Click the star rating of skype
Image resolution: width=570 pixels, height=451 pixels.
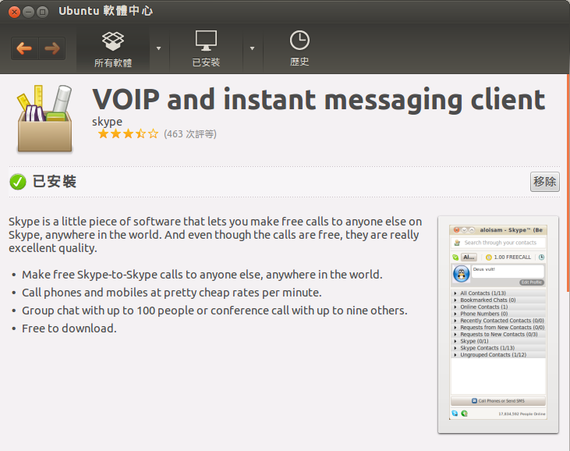click(128, 134)
